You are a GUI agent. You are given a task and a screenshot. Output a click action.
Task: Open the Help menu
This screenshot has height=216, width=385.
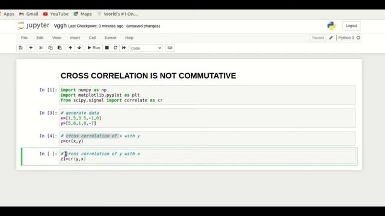pyautogui.click(x=129, y=38)
